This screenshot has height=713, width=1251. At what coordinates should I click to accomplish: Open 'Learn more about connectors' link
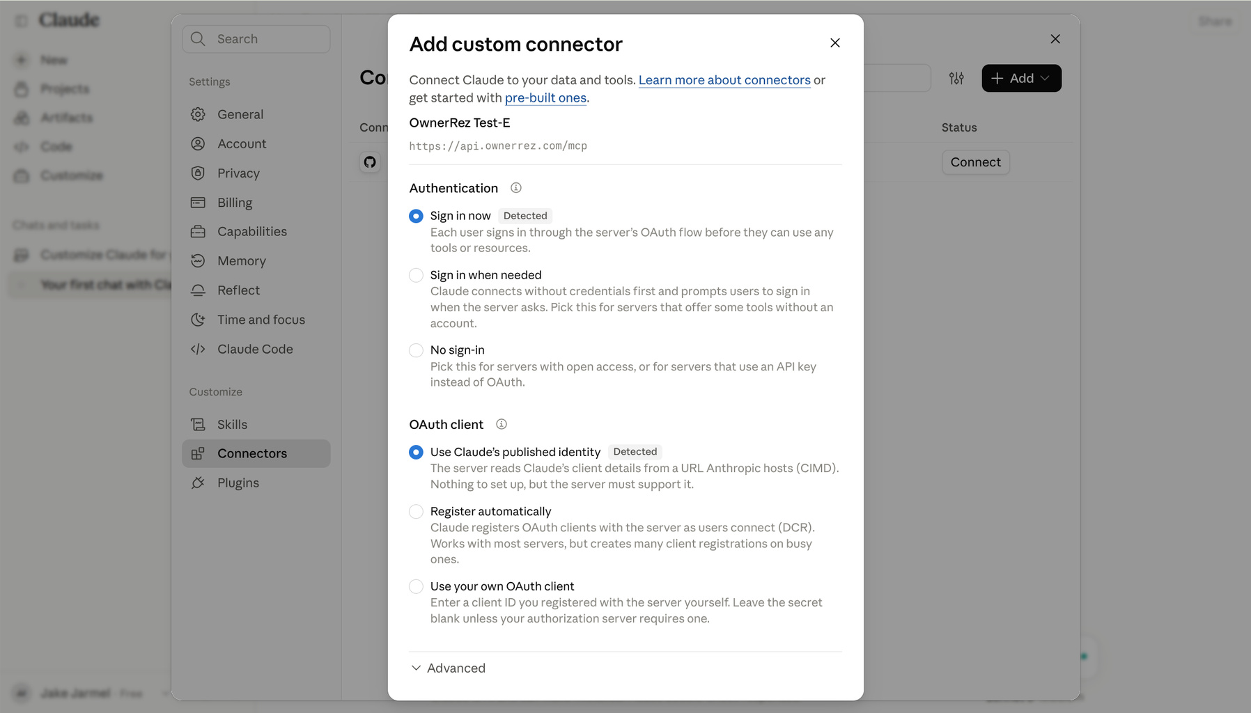click(724, 80)
